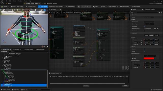Toggle the Animatable checkbox
This screenshot has width=163, height=91.
[144, 26]
